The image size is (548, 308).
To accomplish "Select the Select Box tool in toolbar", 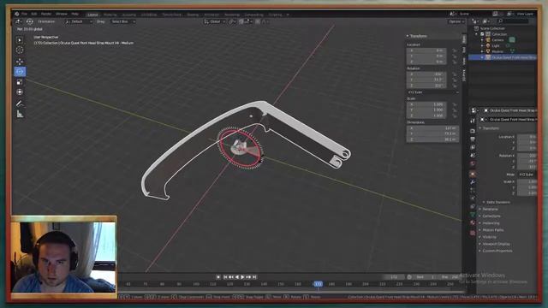I will 20,40.
